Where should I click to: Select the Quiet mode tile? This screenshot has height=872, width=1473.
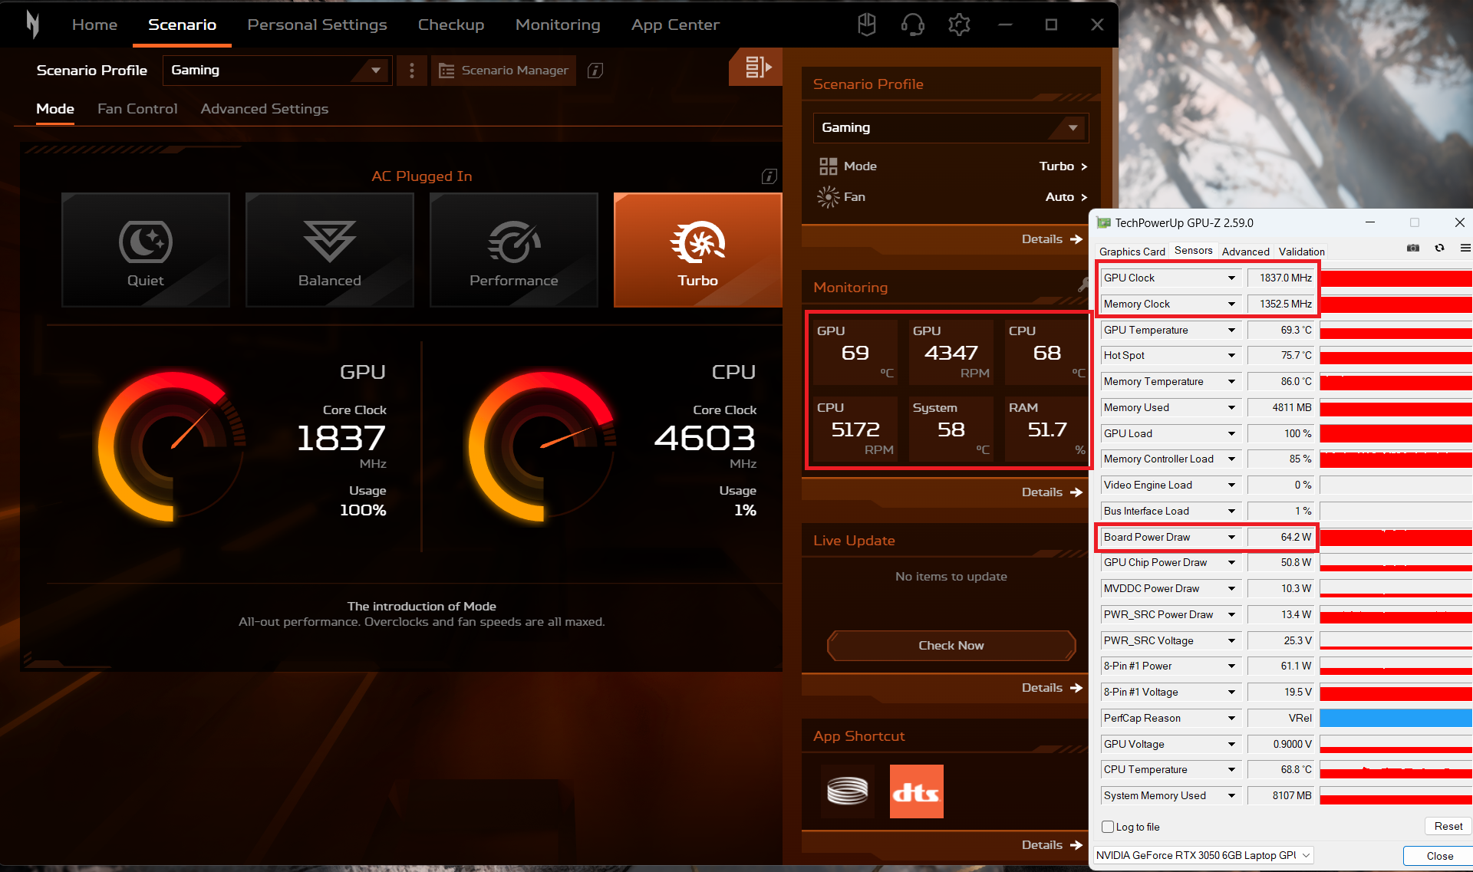[x=146, y=250]
